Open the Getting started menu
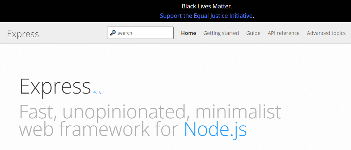351x150 pixels. (221, 33)
